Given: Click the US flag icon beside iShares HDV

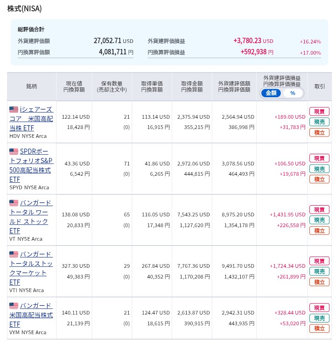Looking at the screenshot, I should (x=14, y=109).
